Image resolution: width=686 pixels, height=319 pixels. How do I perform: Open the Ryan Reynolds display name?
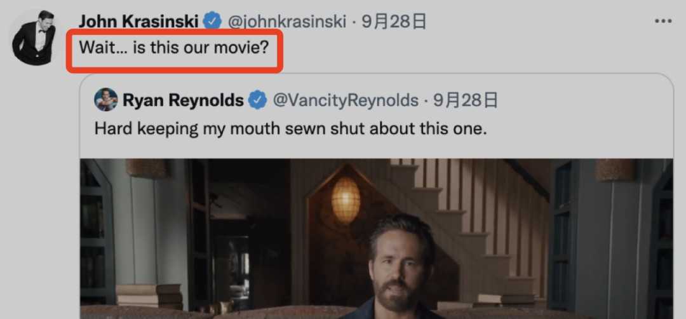coord(183,100)
